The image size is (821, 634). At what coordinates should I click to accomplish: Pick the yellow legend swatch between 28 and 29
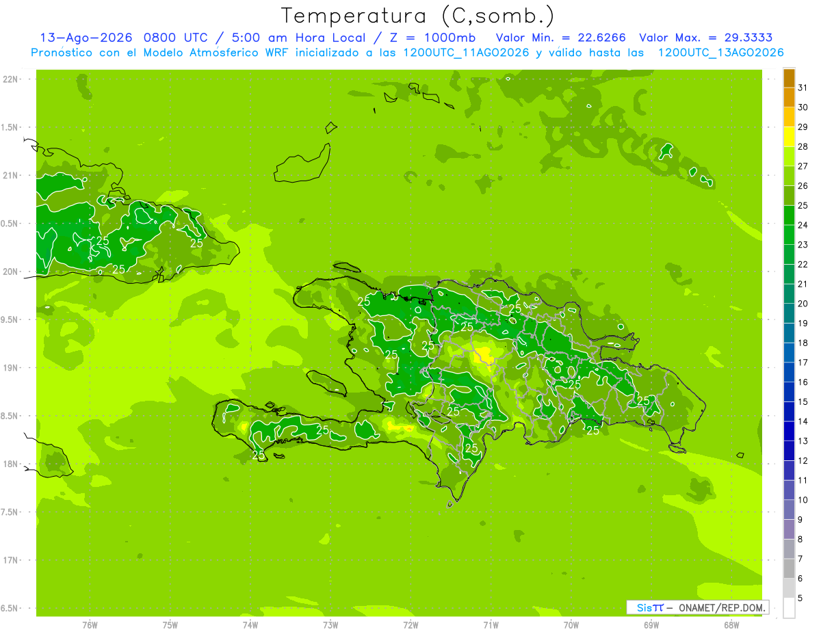click(789, 137)
